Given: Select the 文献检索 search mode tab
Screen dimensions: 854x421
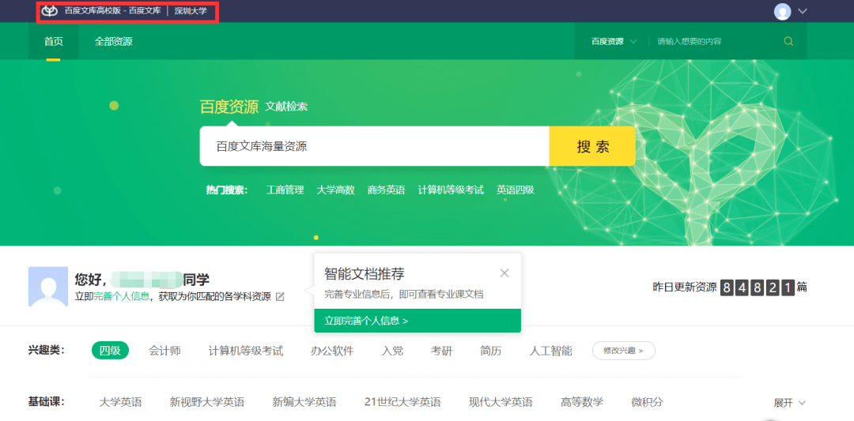Looking at the screenshot, I should click(x=286, y=107).
